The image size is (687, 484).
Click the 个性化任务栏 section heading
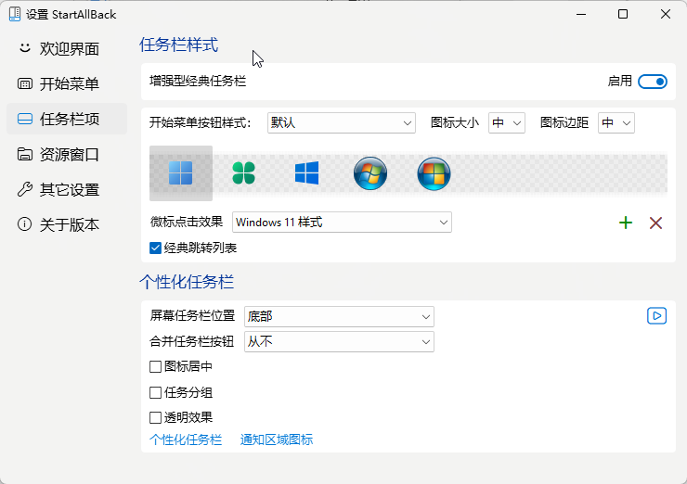(187, 282)
